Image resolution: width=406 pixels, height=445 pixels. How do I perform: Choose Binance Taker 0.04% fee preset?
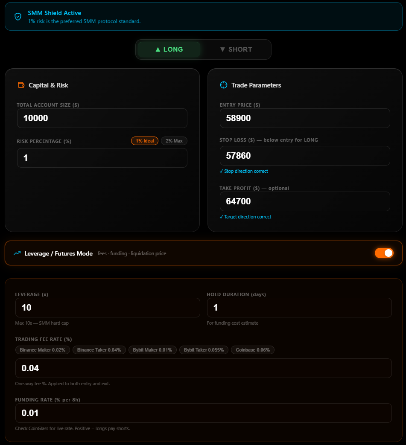99,350
